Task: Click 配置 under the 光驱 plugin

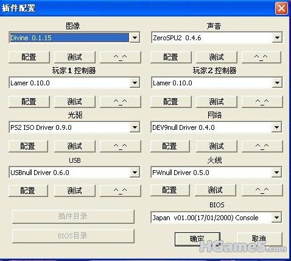Action: click(28, 146)
